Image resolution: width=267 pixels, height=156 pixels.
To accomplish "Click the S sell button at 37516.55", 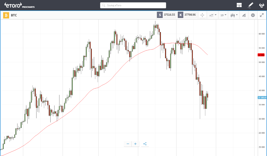I will pyautogui.click(x=166, y=15).
